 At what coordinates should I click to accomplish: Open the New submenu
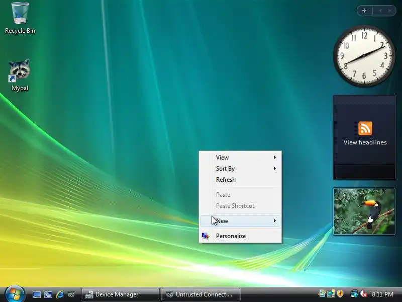coord(240,221)
